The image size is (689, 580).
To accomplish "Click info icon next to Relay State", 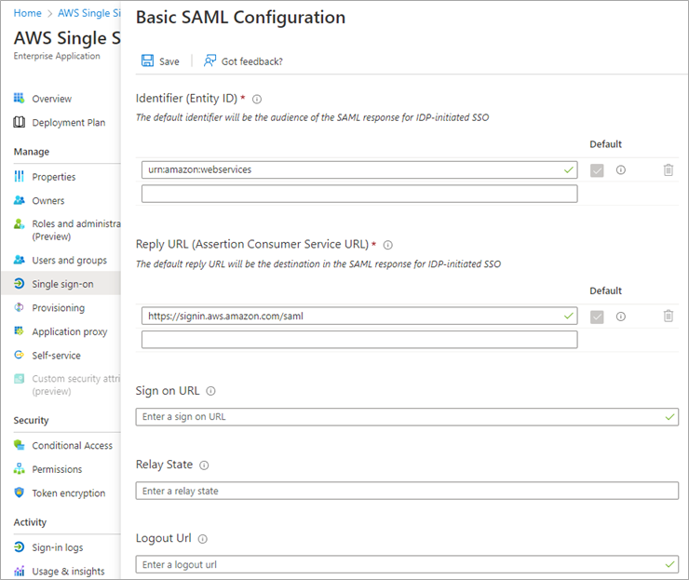I will point(204,465).
